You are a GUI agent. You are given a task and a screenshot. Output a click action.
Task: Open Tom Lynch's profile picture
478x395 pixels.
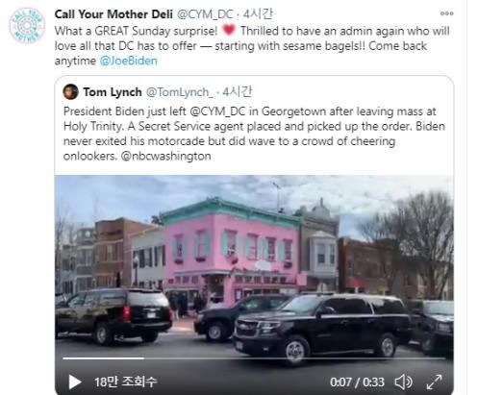click(71, 92)
